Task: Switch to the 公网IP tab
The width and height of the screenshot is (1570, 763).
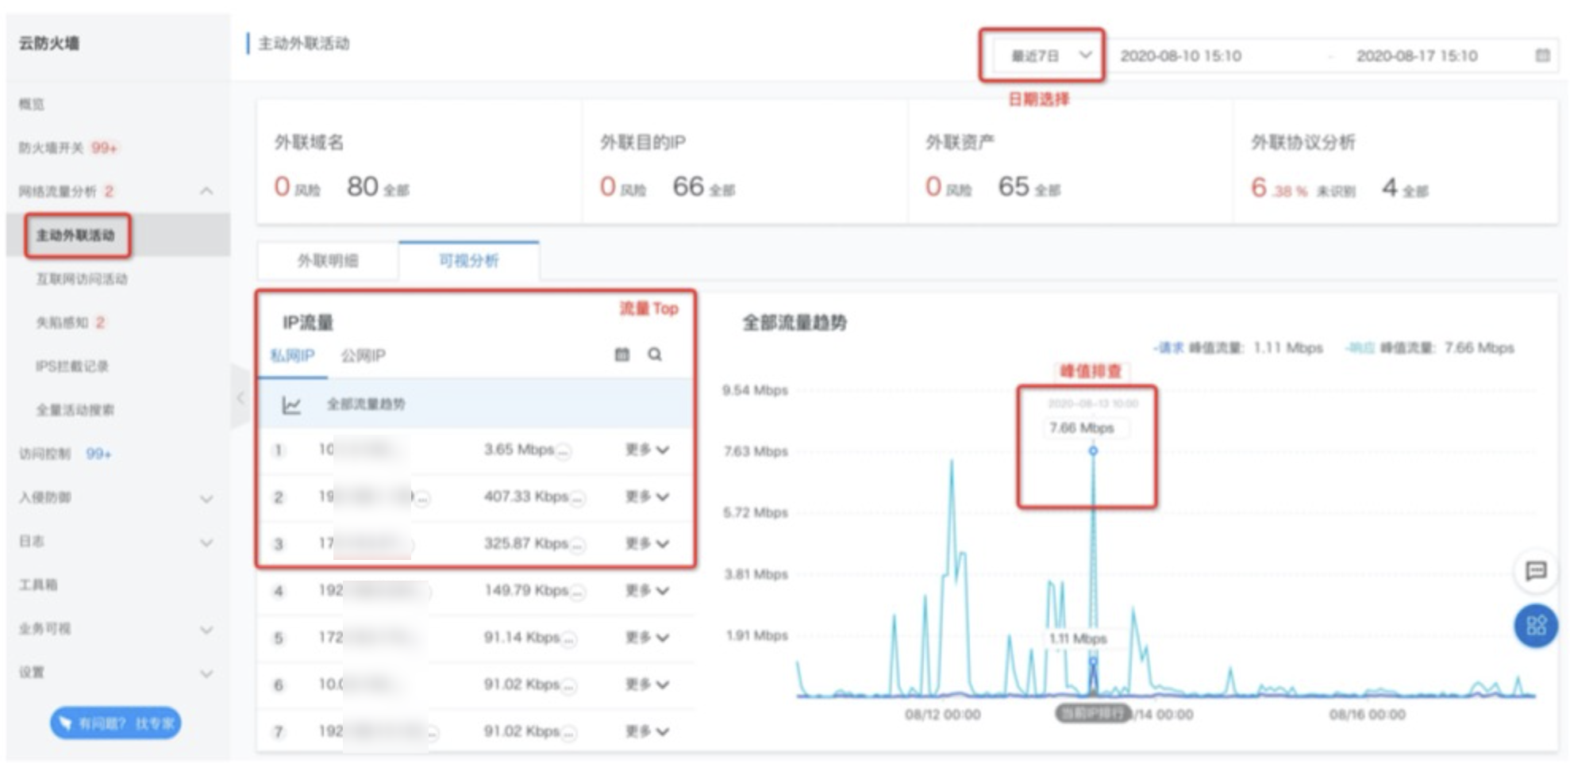Action: click(x=364, y=355)
